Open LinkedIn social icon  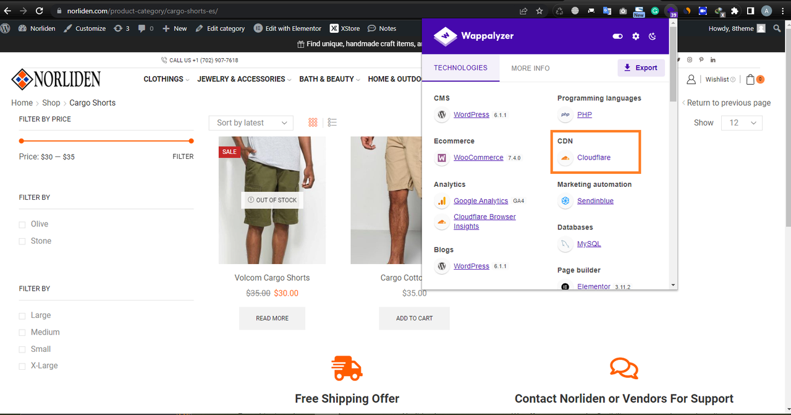pyautogui.click(x=713, y=60)
